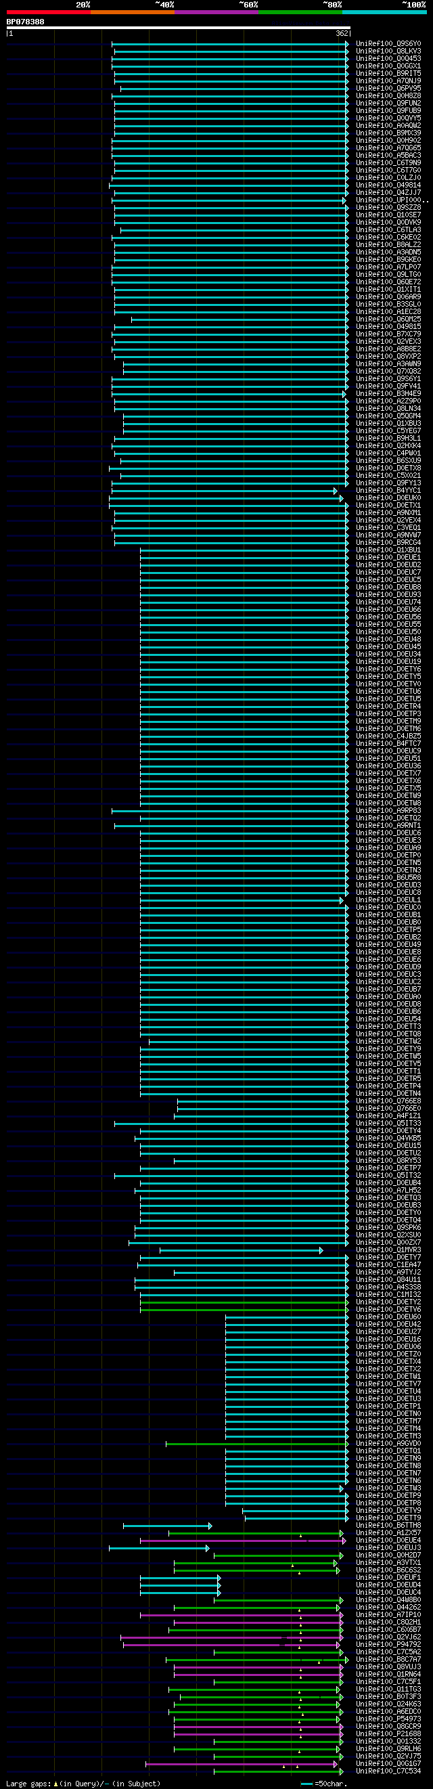Click the UniRef100_A1ZX57 label

(388, 1533)
